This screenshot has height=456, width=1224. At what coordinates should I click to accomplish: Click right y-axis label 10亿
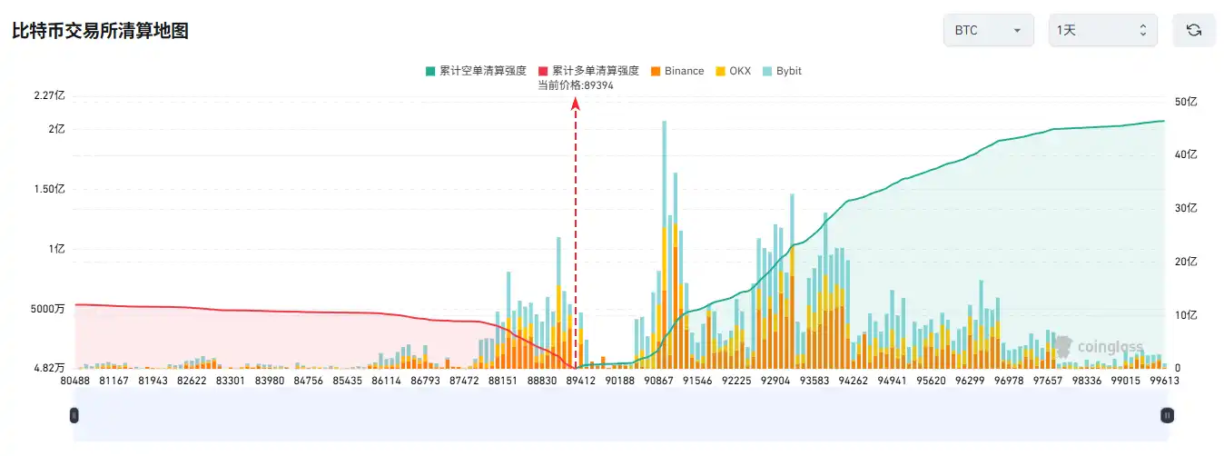tap(1186, 315)
